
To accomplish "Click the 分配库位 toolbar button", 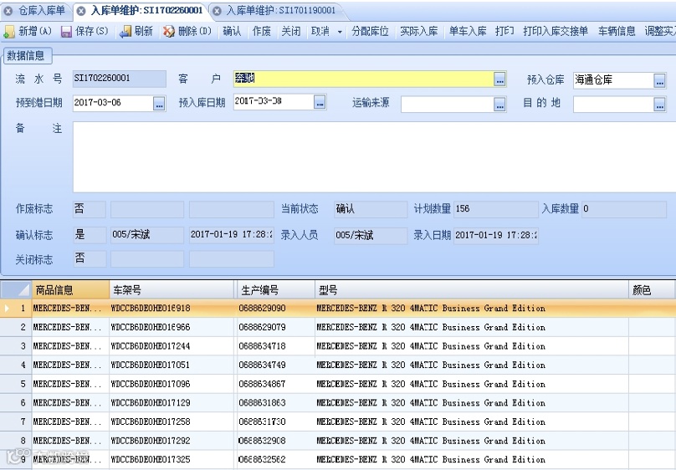I will point(370,31).
